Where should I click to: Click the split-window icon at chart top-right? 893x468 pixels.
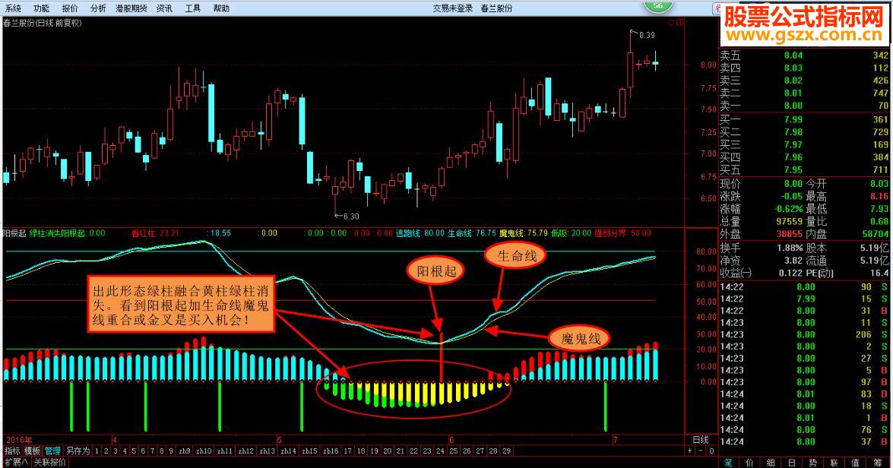(680, 22)
